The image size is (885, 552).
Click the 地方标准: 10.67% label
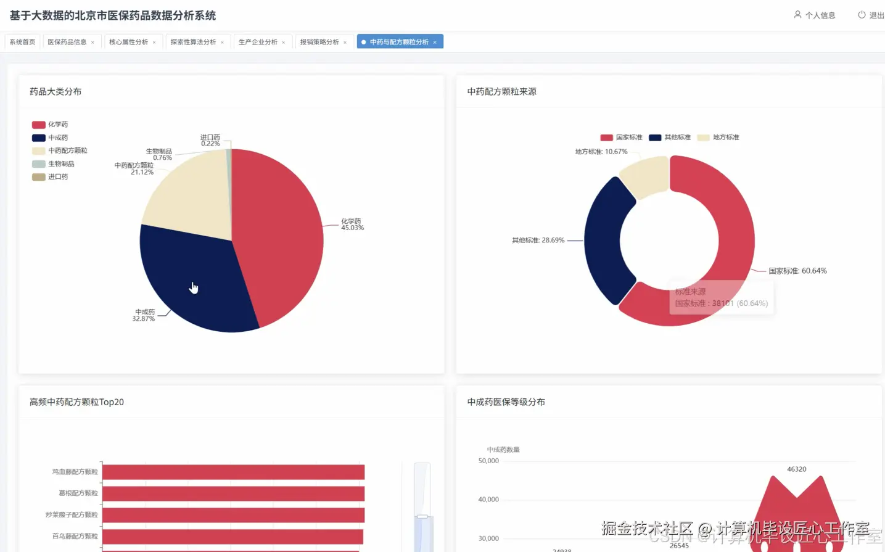click(601, 152)
